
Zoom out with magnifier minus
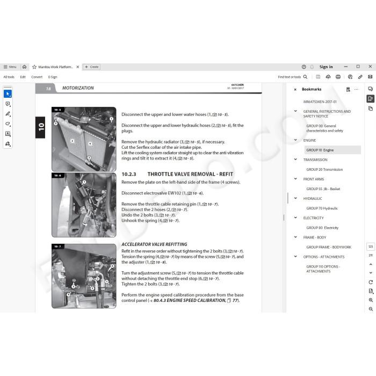[x=371, y=309]
